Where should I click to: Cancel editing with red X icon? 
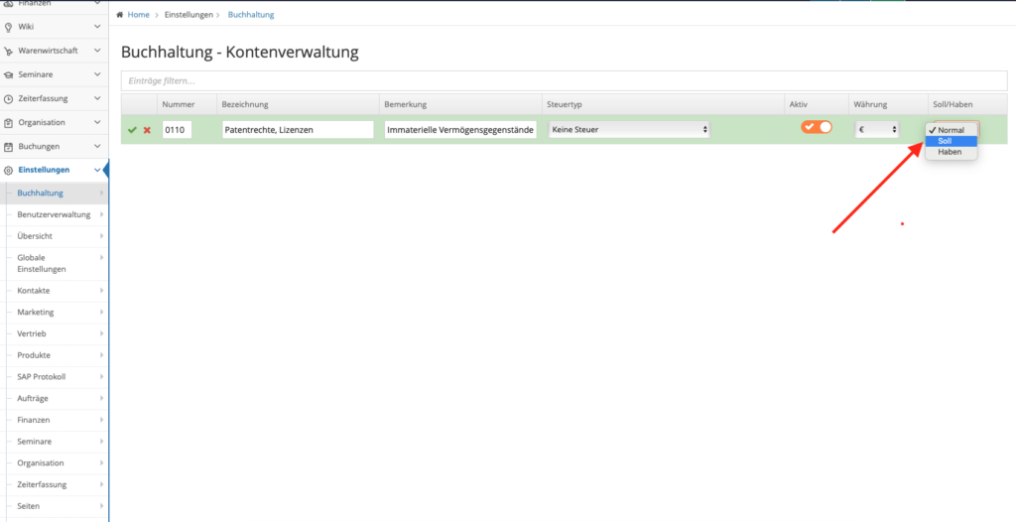pyautogui.click(x=147, y=130)
